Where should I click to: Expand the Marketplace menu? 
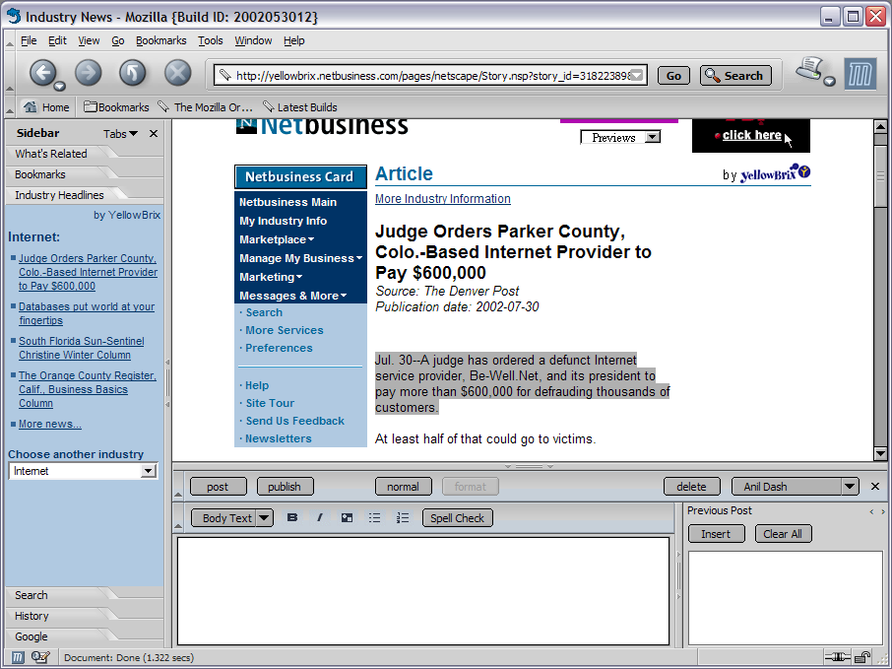[x=277, y=239]
